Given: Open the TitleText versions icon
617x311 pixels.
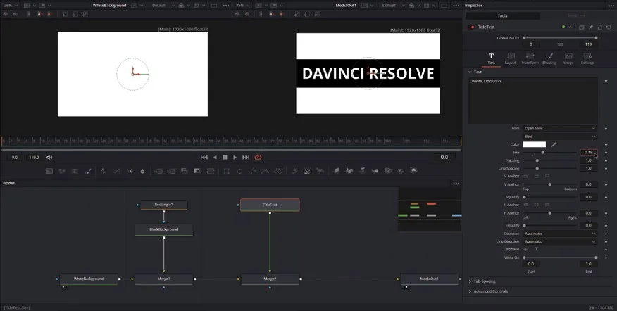Looking at the screenshot, I should click(x=582, y=27).
